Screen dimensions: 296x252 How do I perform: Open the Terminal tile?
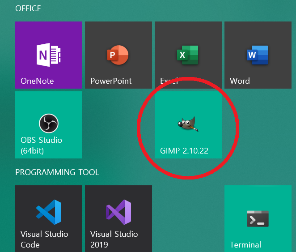click(258, 218)
